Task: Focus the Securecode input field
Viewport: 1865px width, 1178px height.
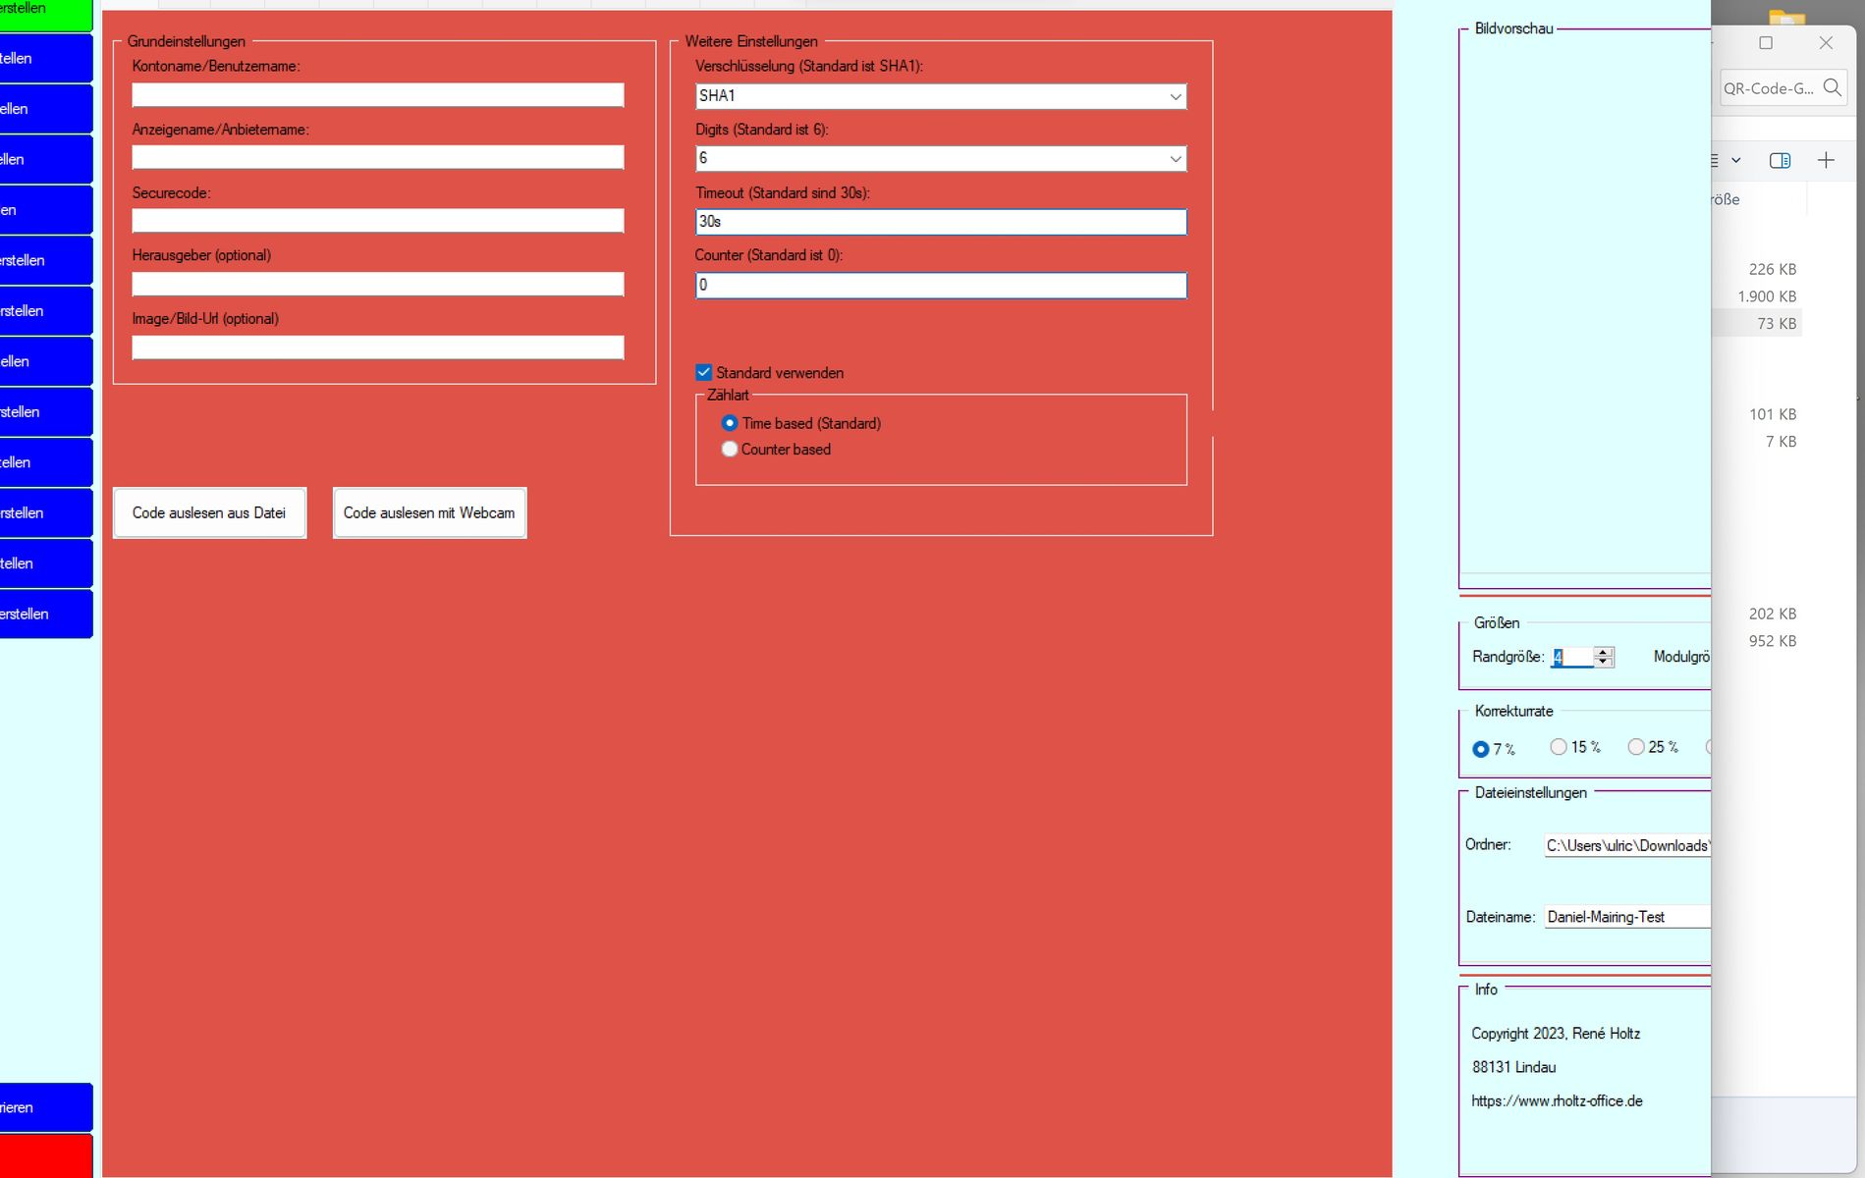Action: (378, 221)
